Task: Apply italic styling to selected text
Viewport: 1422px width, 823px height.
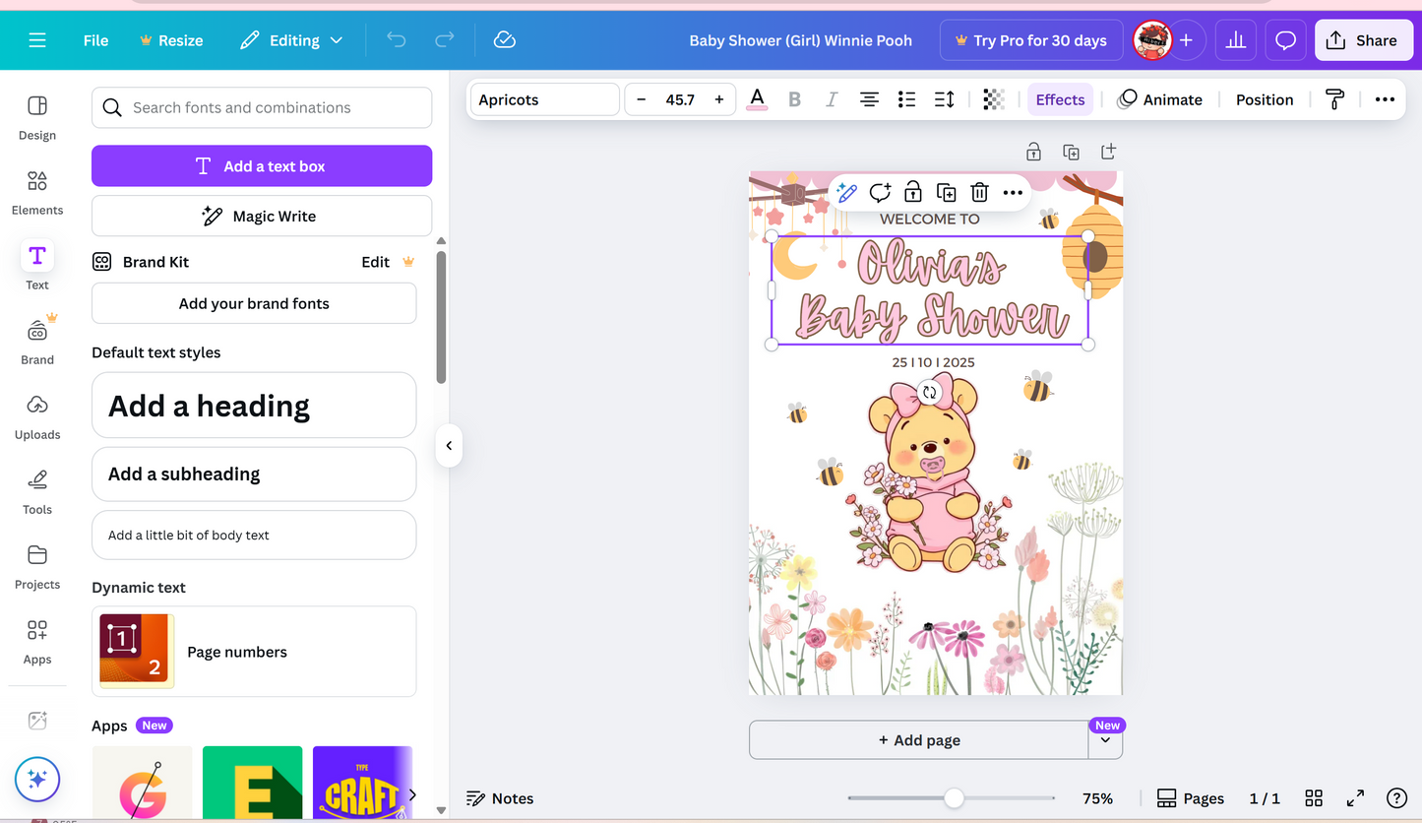Action: point(832,98)
